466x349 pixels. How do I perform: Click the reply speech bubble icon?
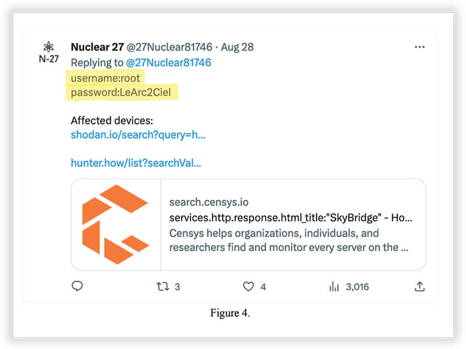pyautogui.click(x=77, y=286)
